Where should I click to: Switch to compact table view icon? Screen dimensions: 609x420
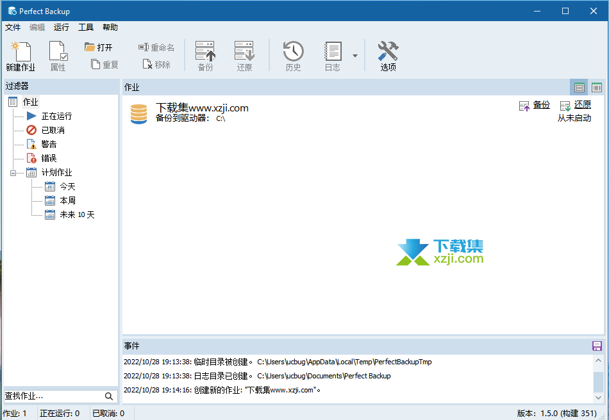[x=597, y=88]
